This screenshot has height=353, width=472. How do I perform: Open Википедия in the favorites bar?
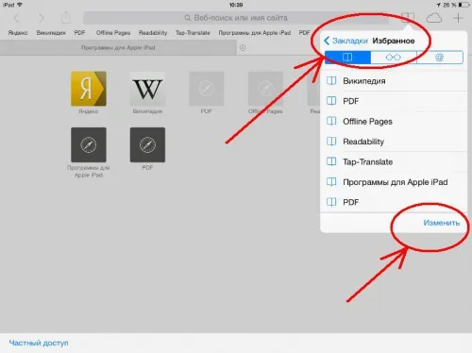click(51, 33)
